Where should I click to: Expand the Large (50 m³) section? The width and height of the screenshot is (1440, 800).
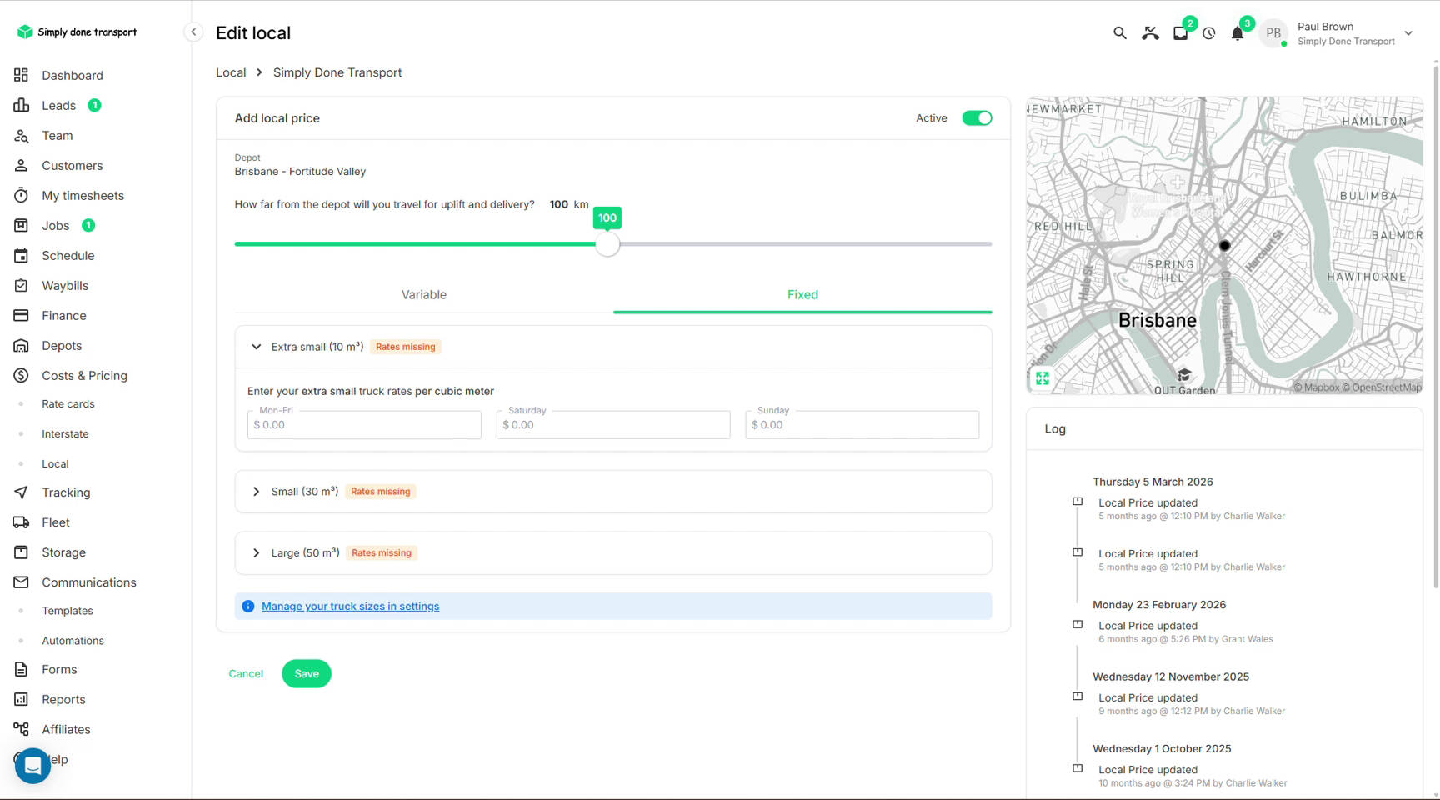(257, 553)
